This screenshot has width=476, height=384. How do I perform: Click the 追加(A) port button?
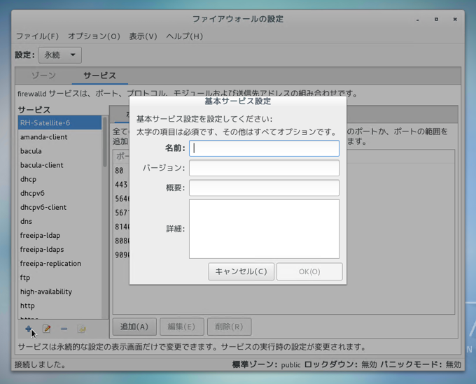tap(134, 327)
